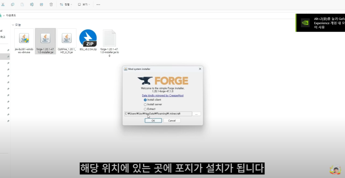Click the Mod system installer title icon
The height and width of the screenshot is (178, 345).
click(x=126, y=69)
